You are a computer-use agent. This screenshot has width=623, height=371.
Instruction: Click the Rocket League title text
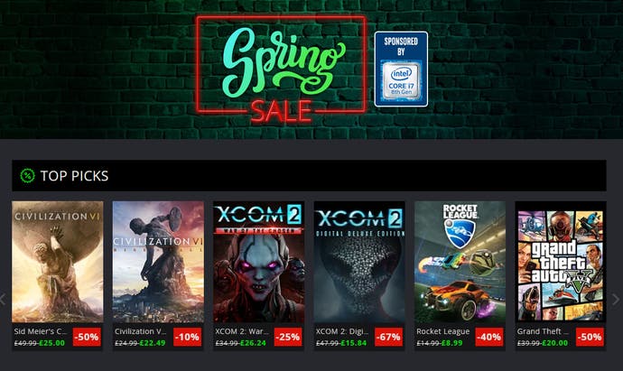pos(443,331)
